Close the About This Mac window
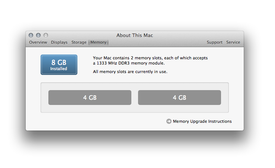Viewport: 275px width, 168px height. tap(31, 35)
